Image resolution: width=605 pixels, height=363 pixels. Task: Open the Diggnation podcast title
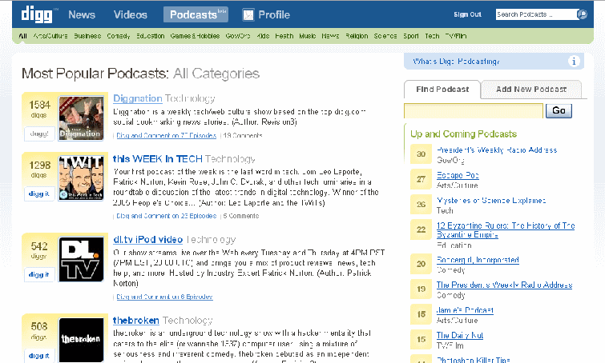(137, 98)
